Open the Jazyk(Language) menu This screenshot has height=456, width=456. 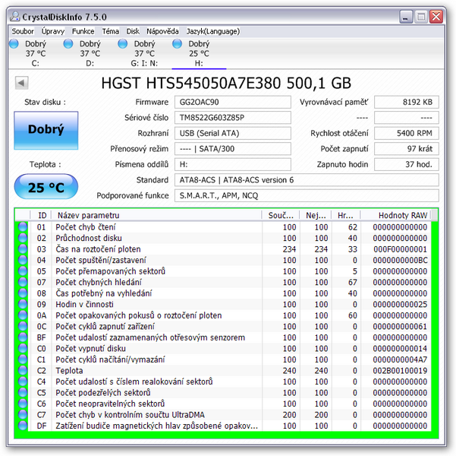tap(213, 31)
